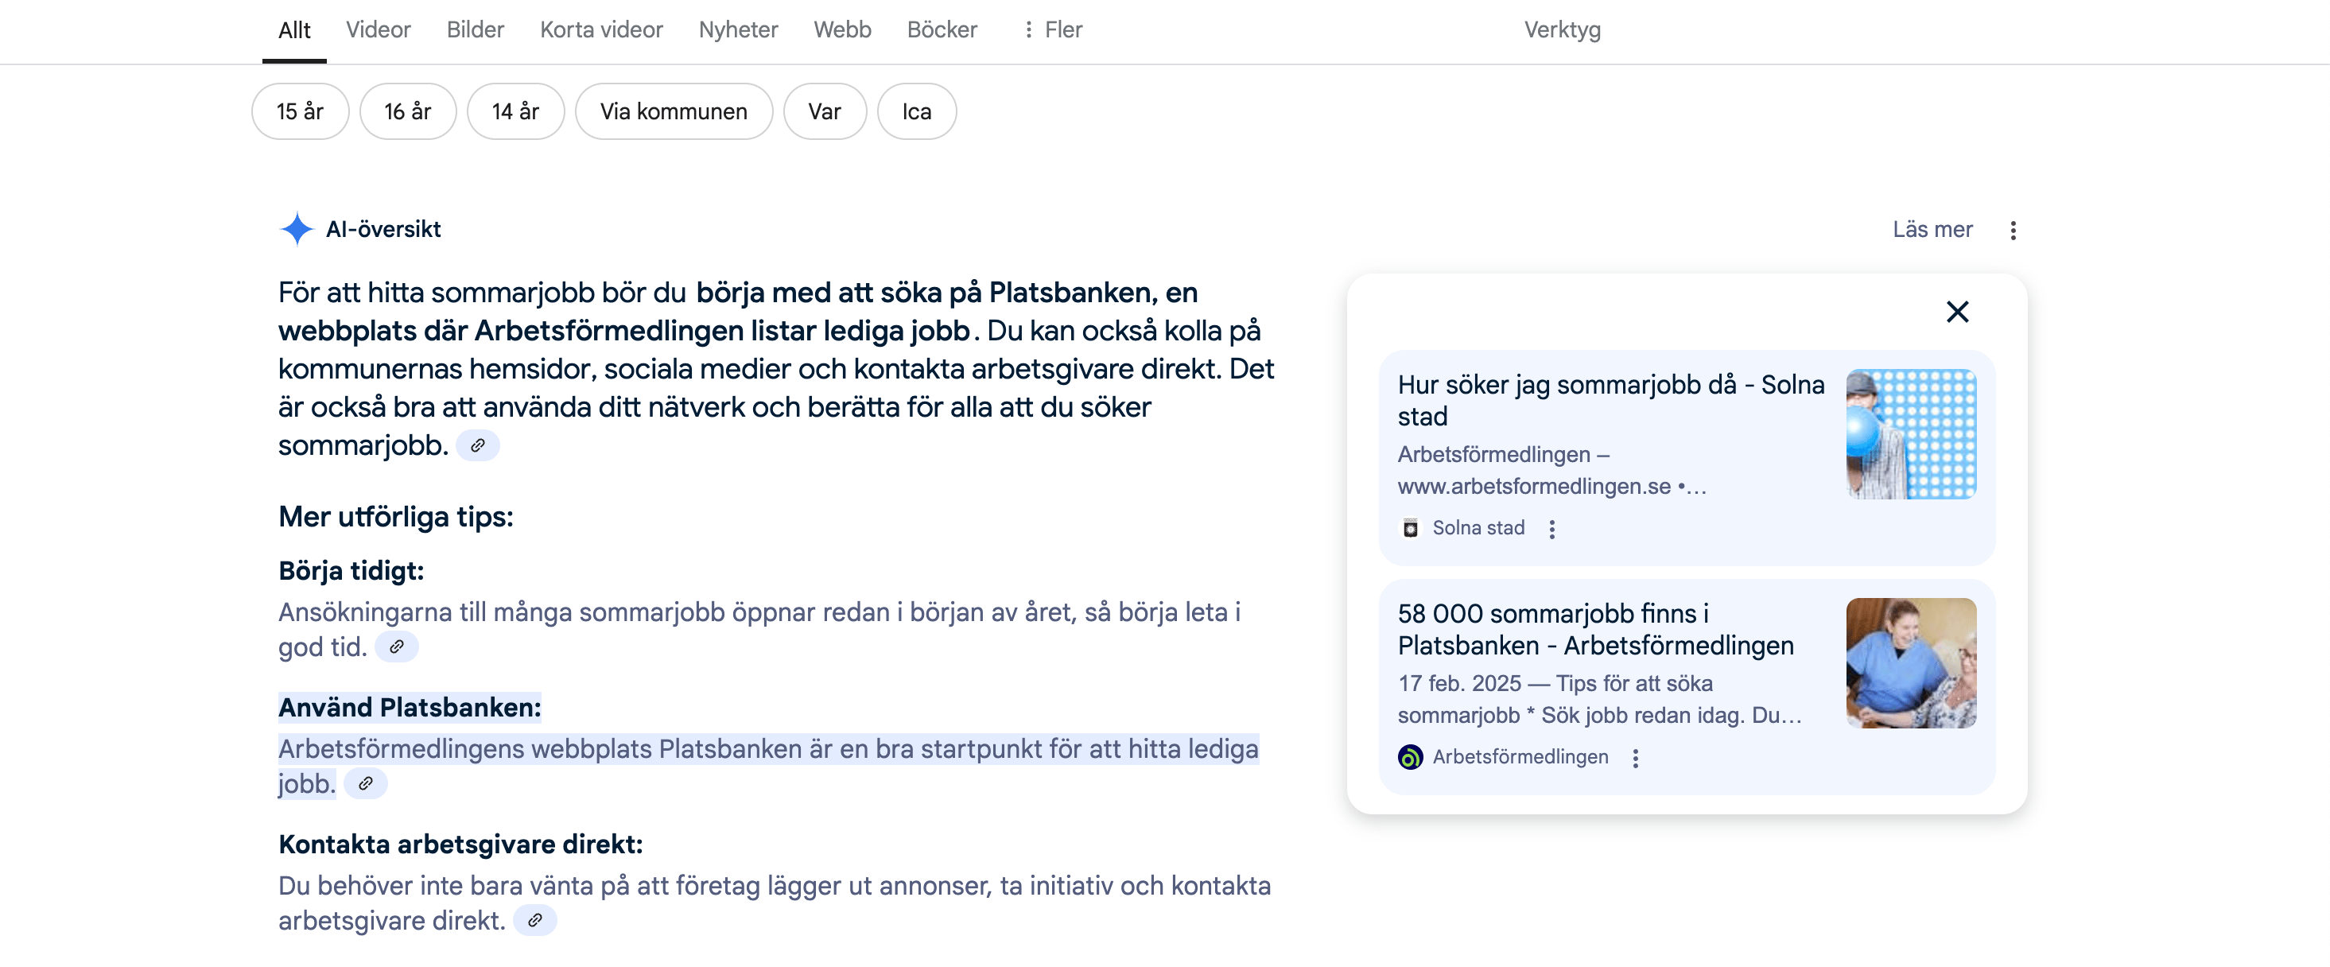Click the Verktyg button
The image size is (2330, 967).
1562,30
